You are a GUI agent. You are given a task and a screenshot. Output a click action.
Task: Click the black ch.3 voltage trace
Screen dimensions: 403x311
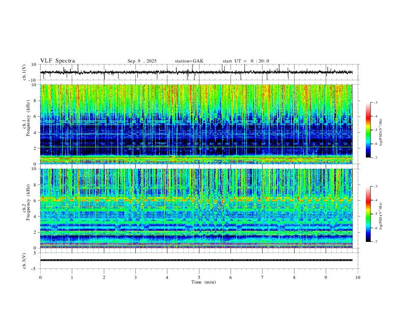[196, 260]
